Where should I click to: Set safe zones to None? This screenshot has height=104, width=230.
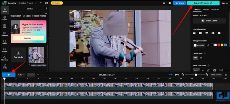click(x=196, y=70)
